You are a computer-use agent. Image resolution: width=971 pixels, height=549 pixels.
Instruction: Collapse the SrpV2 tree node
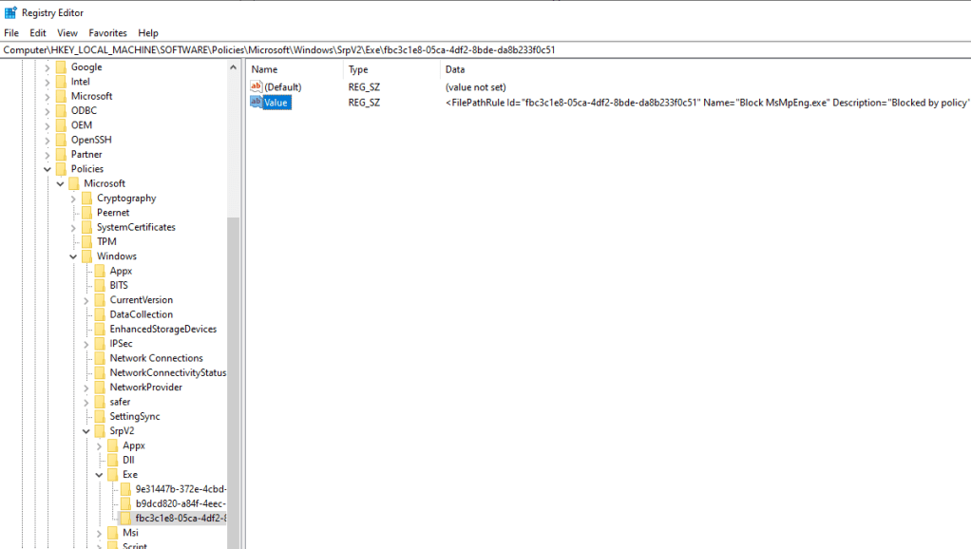[x=86, y=431]
